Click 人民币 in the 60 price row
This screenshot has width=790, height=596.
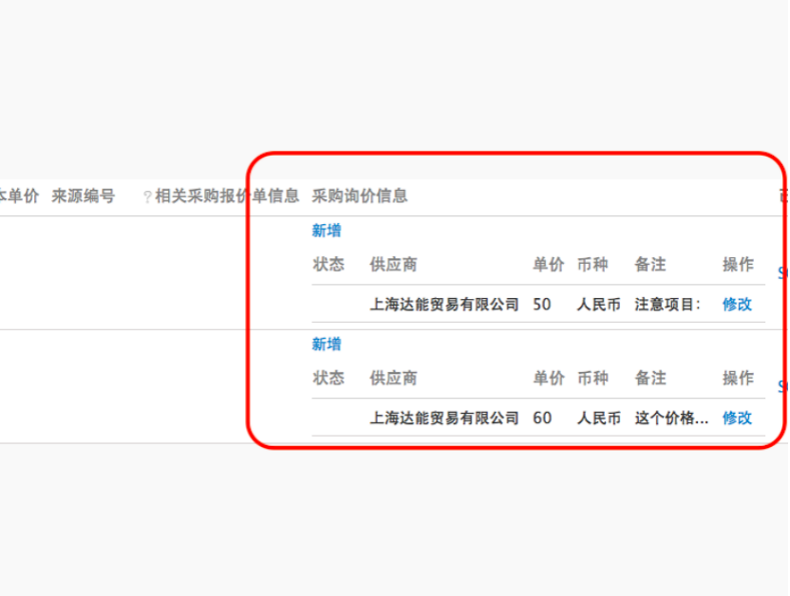point(598,418)
